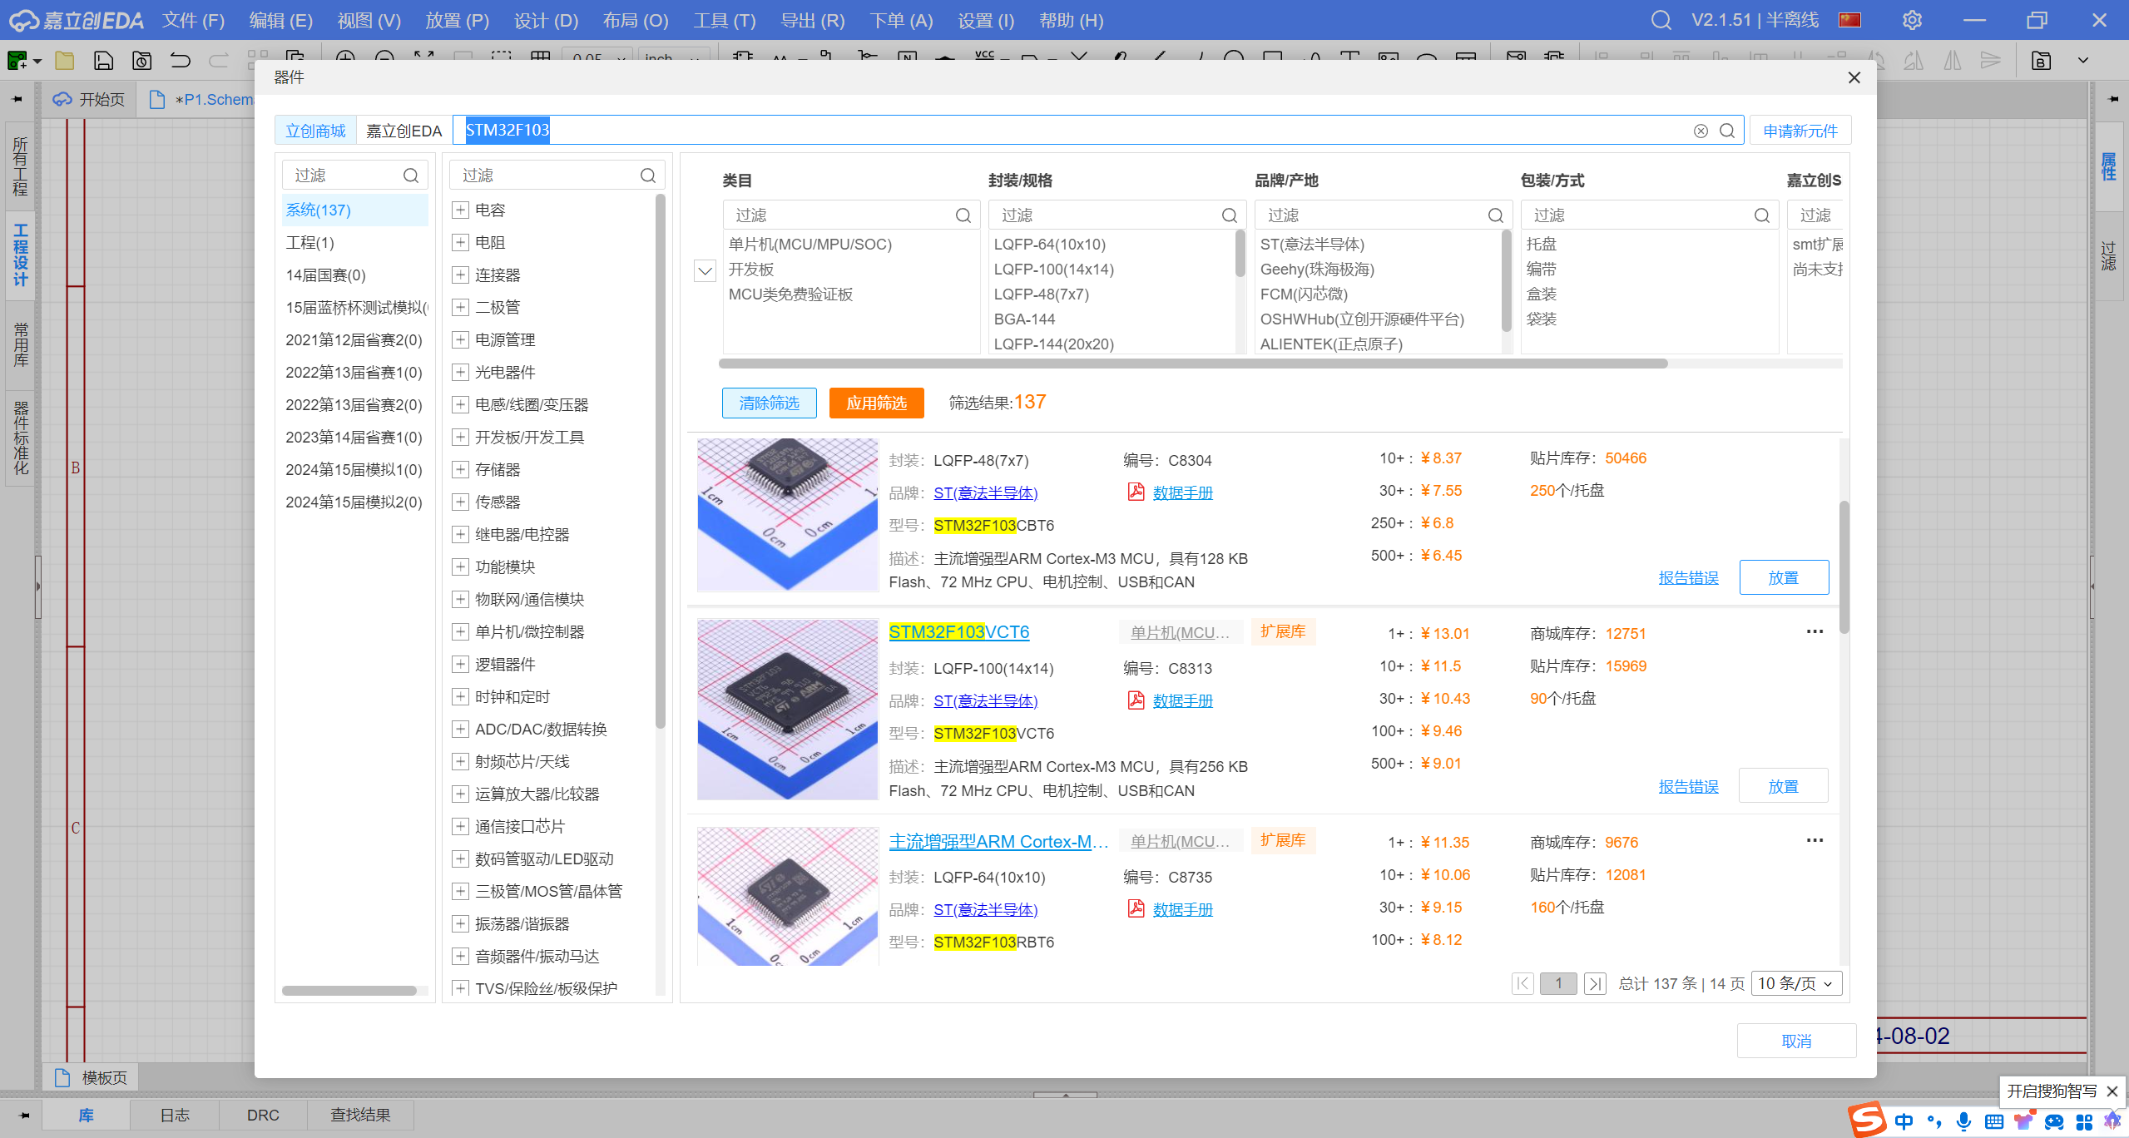
Task: Switch to the 立创商城 source tab
Action: [315, 131]
